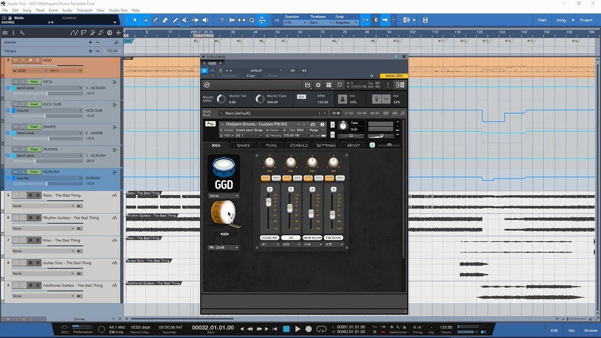
Task: Select the Eraser tool
Action: pyautogui.click(x=165, y=20)
